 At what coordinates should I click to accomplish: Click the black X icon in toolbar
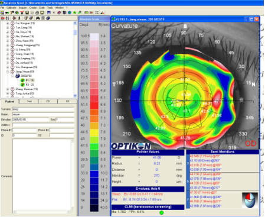tap(54, 13)
